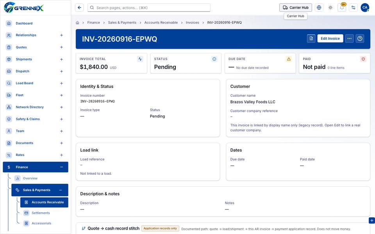Viewport: 375px width, 234px height.
Task: Open the display settings sliders icon
Action: (x=353, y=8)
